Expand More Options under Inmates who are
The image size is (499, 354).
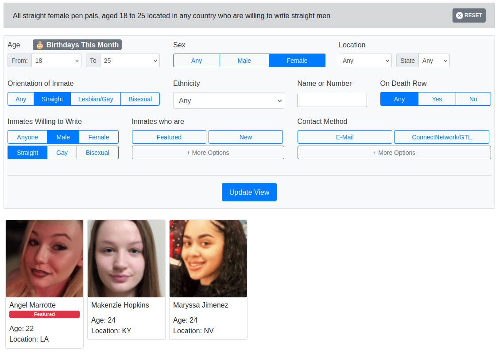(x=208, y=153)
